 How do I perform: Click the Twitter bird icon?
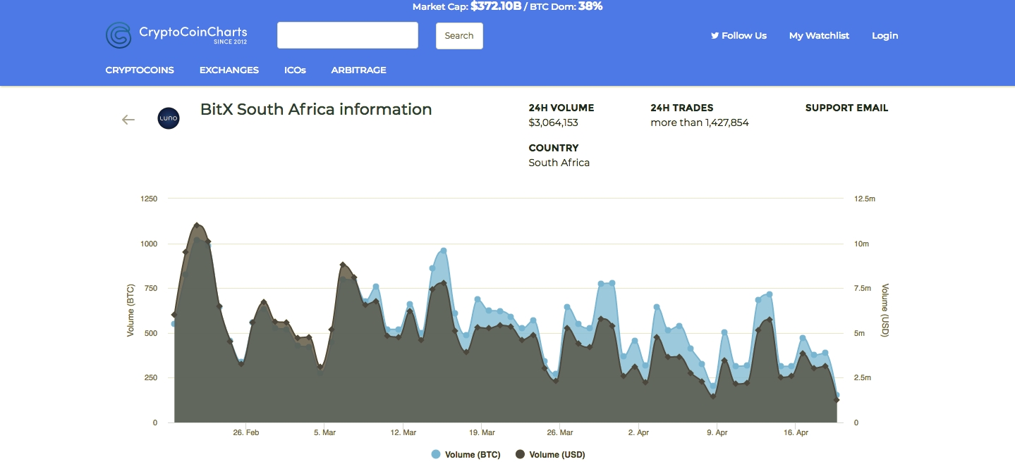tap(715, 36)
